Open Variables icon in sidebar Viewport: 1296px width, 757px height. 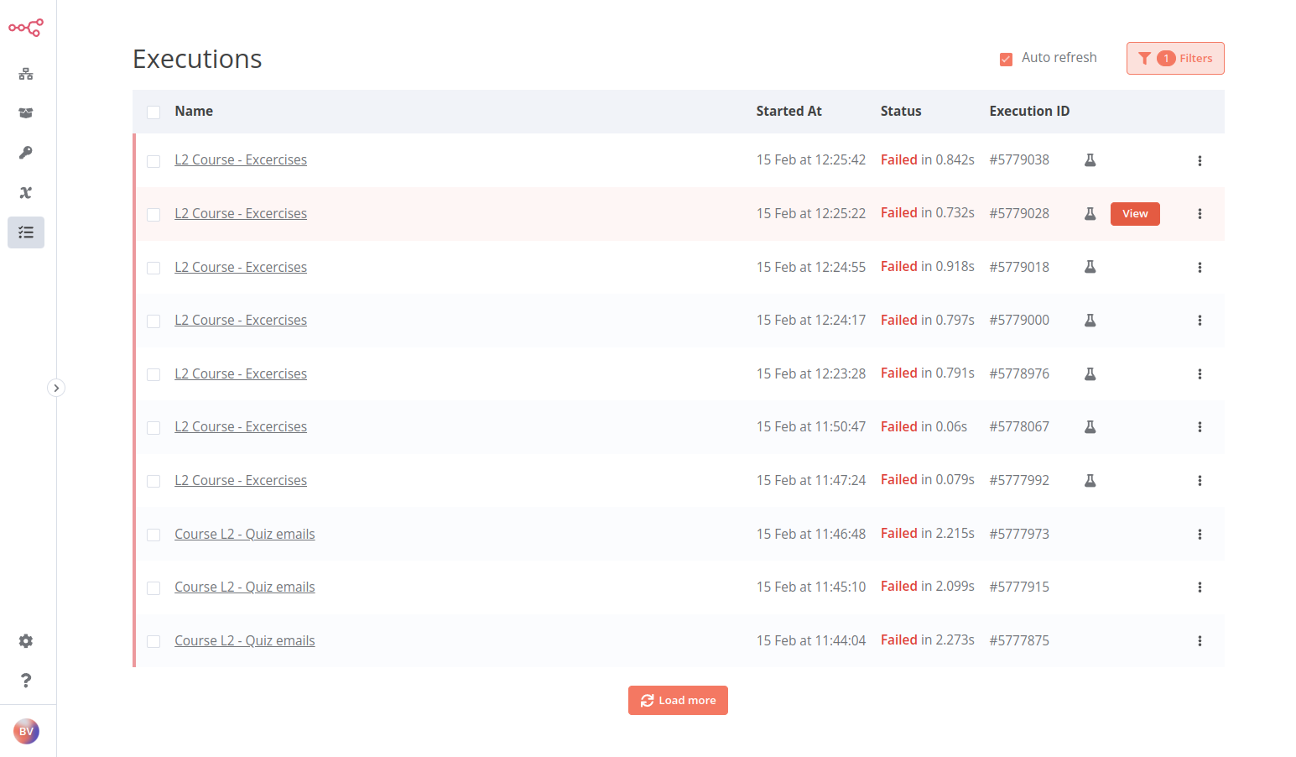click(26, 192)
